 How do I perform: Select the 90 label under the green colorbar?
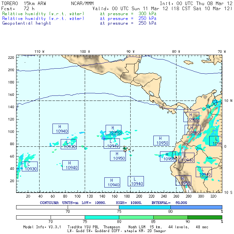[x=188, y=222]
